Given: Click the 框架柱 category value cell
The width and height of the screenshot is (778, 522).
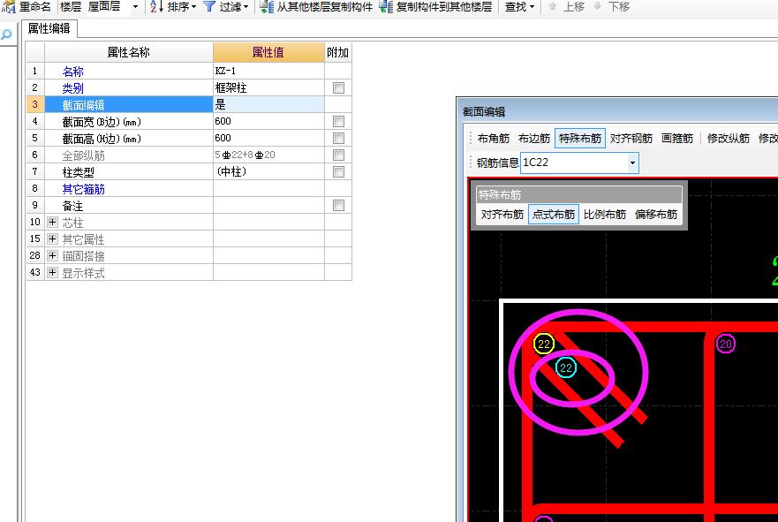Looking at the screenshot, I should pyautogui.click(x=268, y=87).
